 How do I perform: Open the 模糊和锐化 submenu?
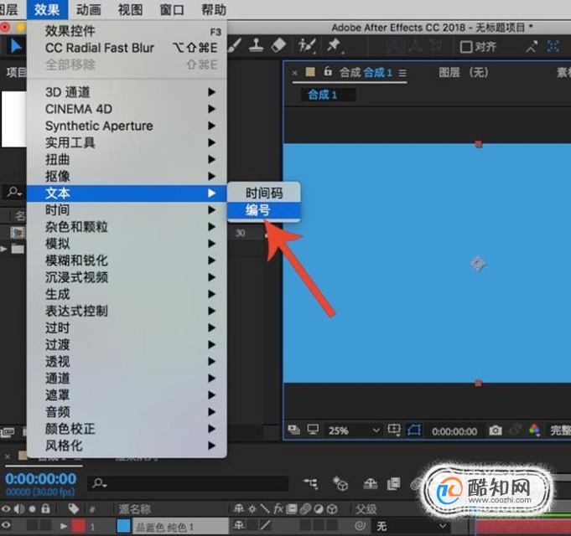coord(127,260)
